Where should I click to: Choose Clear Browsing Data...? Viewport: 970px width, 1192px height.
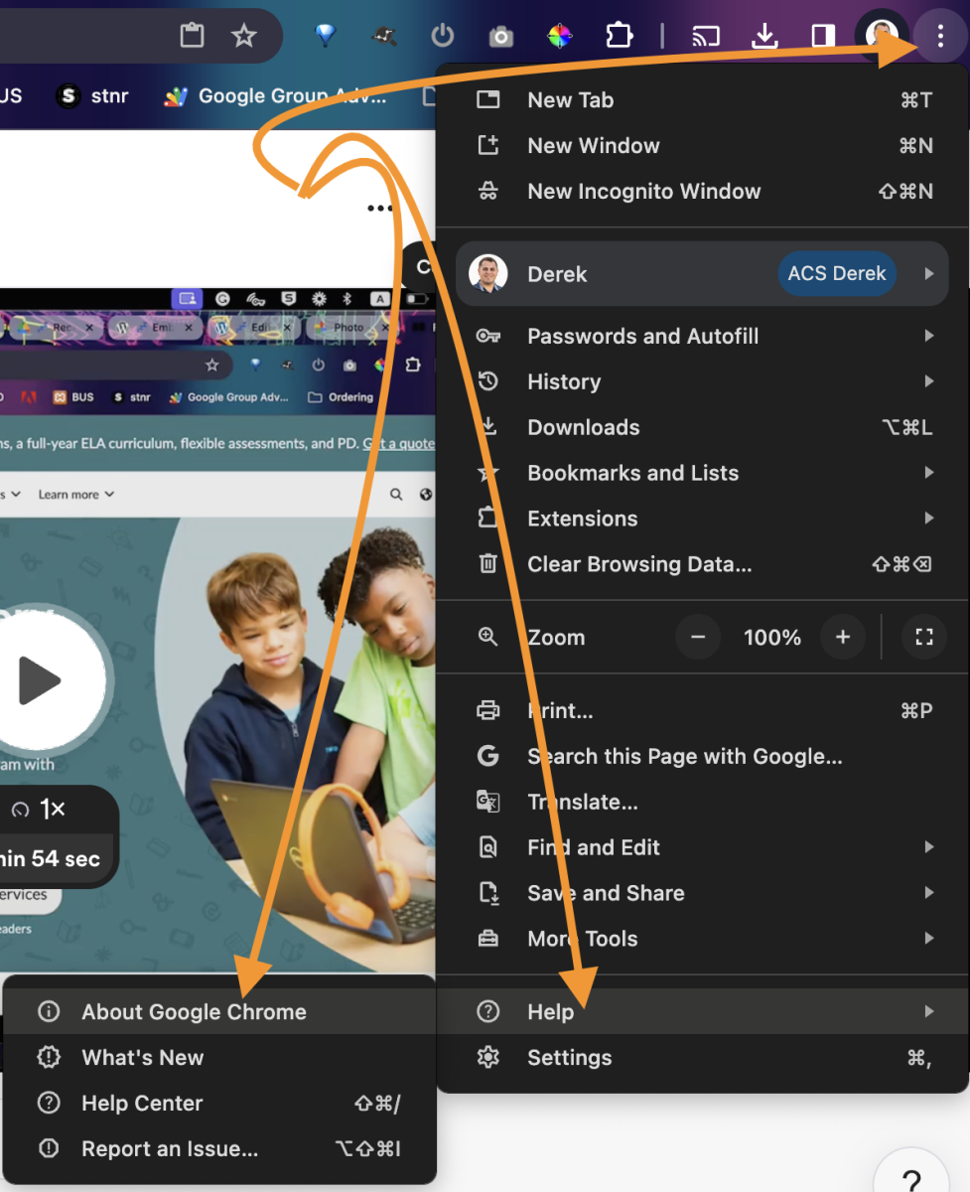pyautogui.click(x=703, y=564)
